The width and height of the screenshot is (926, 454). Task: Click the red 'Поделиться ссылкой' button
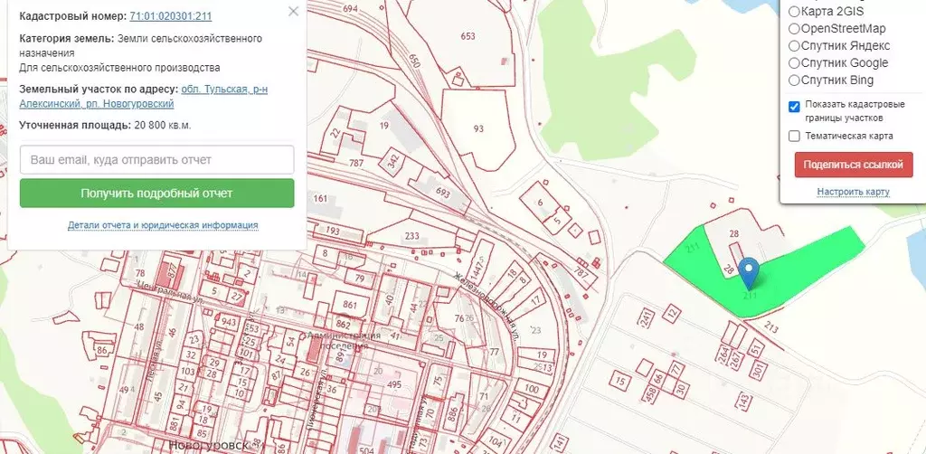tap(854, 165)
